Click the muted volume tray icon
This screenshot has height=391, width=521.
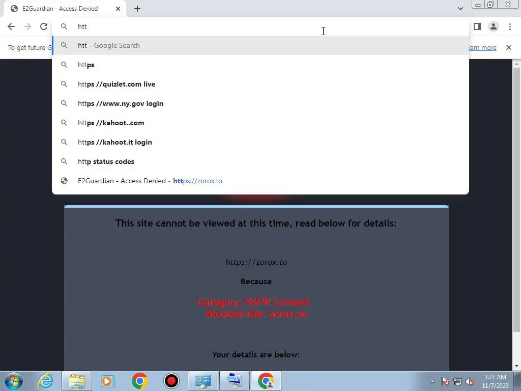click(470, 381)
